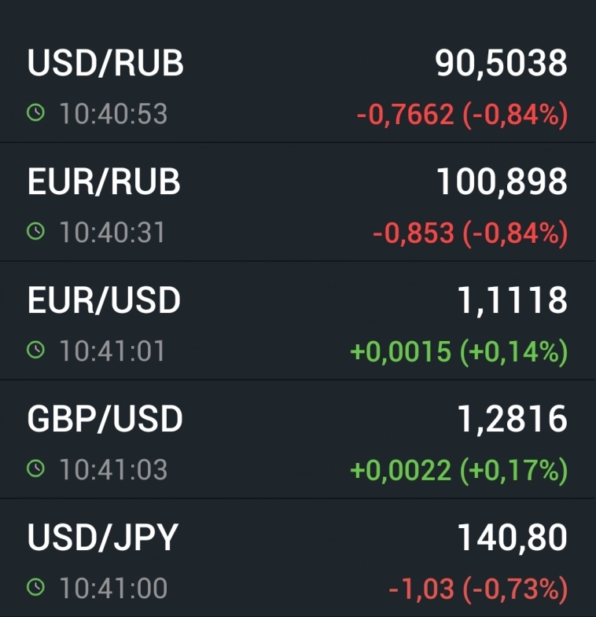Click the clock icon beside 10:40:31
The width and height of the screenshot is (596, 617).
pos(35,233)
